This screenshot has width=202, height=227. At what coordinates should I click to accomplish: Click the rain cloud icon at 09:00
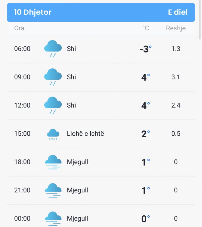pos(53,77)
